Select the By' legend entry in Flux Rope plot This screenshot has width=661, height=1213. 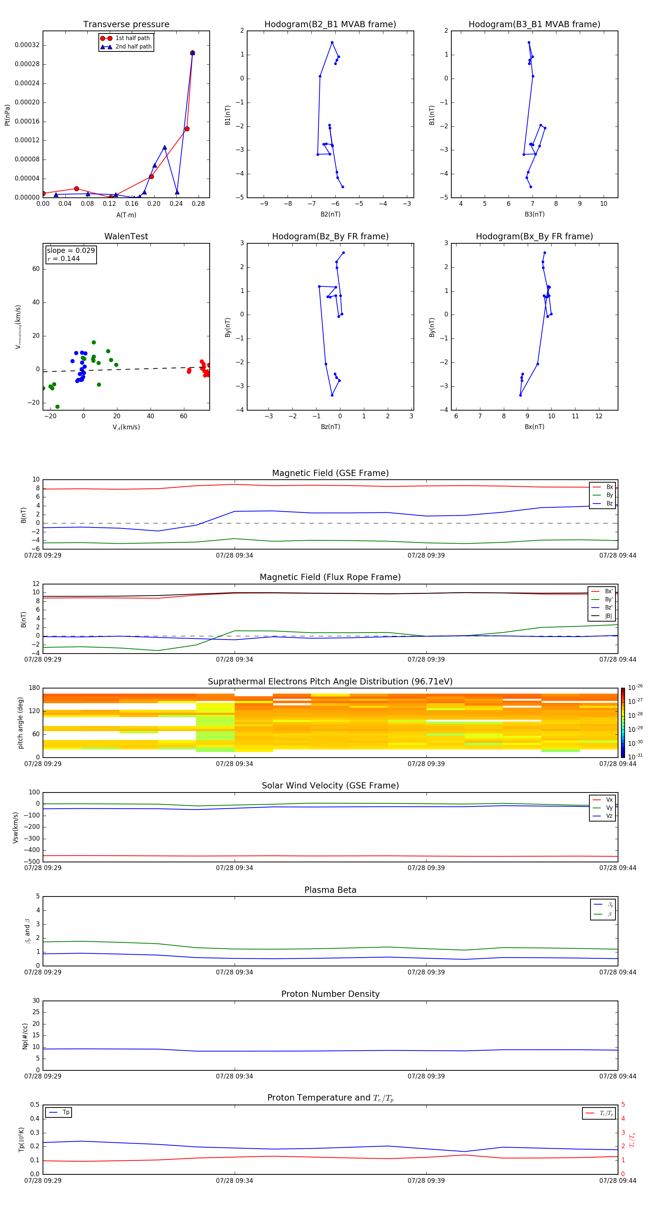point(602,600)
